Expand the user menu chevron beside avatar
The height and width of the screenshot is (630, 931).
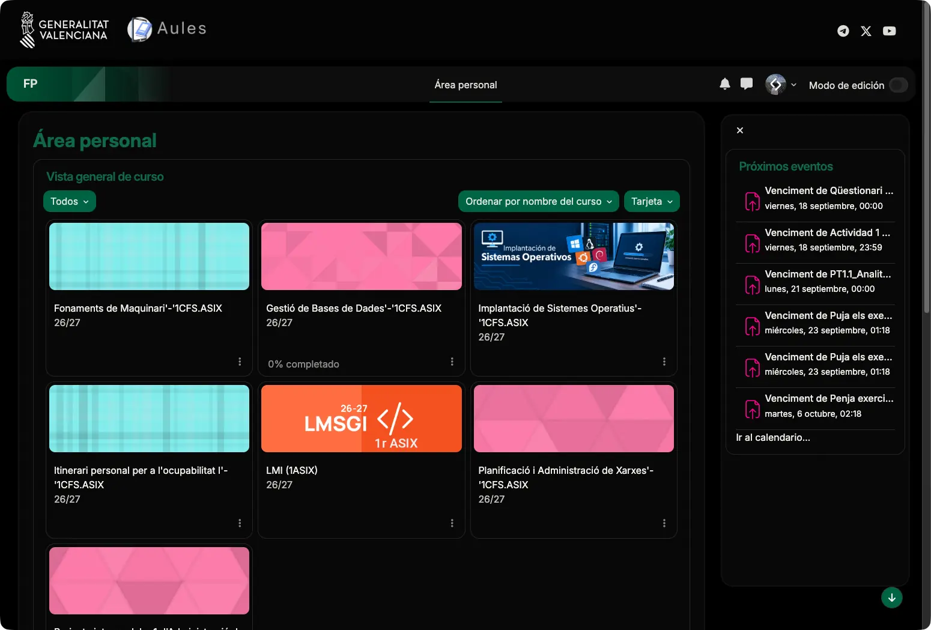793,85
